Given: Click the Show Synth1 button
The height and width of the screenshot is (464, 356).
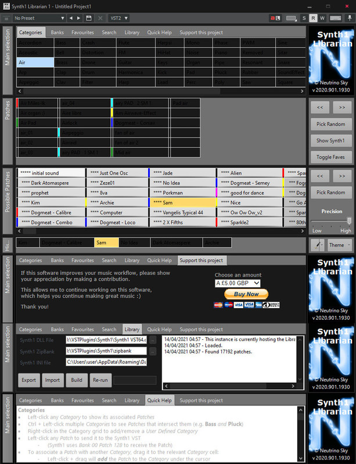Looking at the screenshot, I should tap(331, 140).
